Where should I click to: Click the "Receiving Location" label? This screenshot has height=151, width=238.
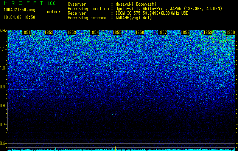point(88,9)
